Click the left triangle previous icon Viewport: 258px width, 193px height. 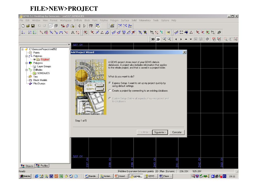click(79, 26)
